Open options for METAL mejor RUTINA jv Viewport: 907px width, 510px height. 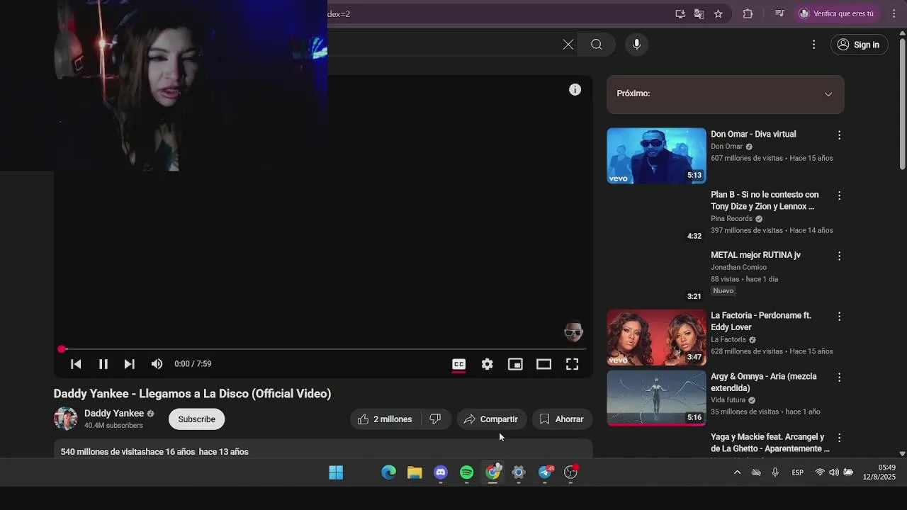839,256
